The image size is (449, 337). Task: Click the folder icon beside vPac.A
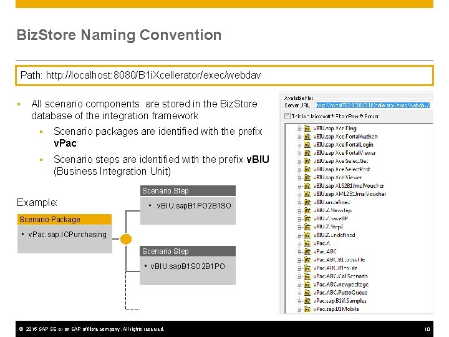(307, 243)
